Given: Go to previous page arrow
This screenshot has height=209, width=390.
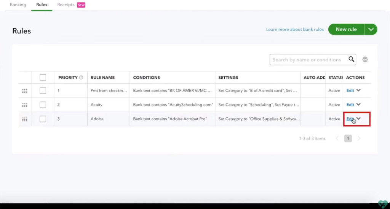Looking at the screenshot, I should pyautogui.click(x=337, y=139).
